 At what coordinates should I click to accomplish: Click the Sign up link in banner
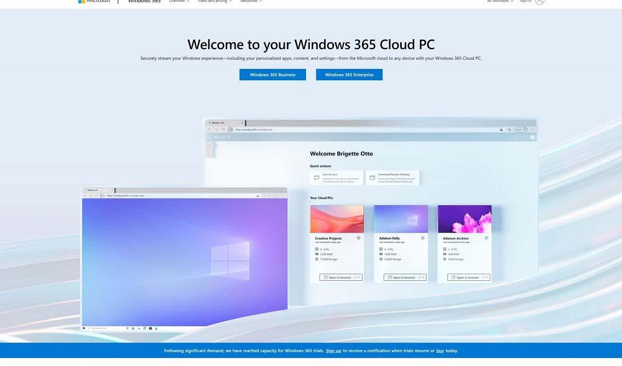click(333, 350)
